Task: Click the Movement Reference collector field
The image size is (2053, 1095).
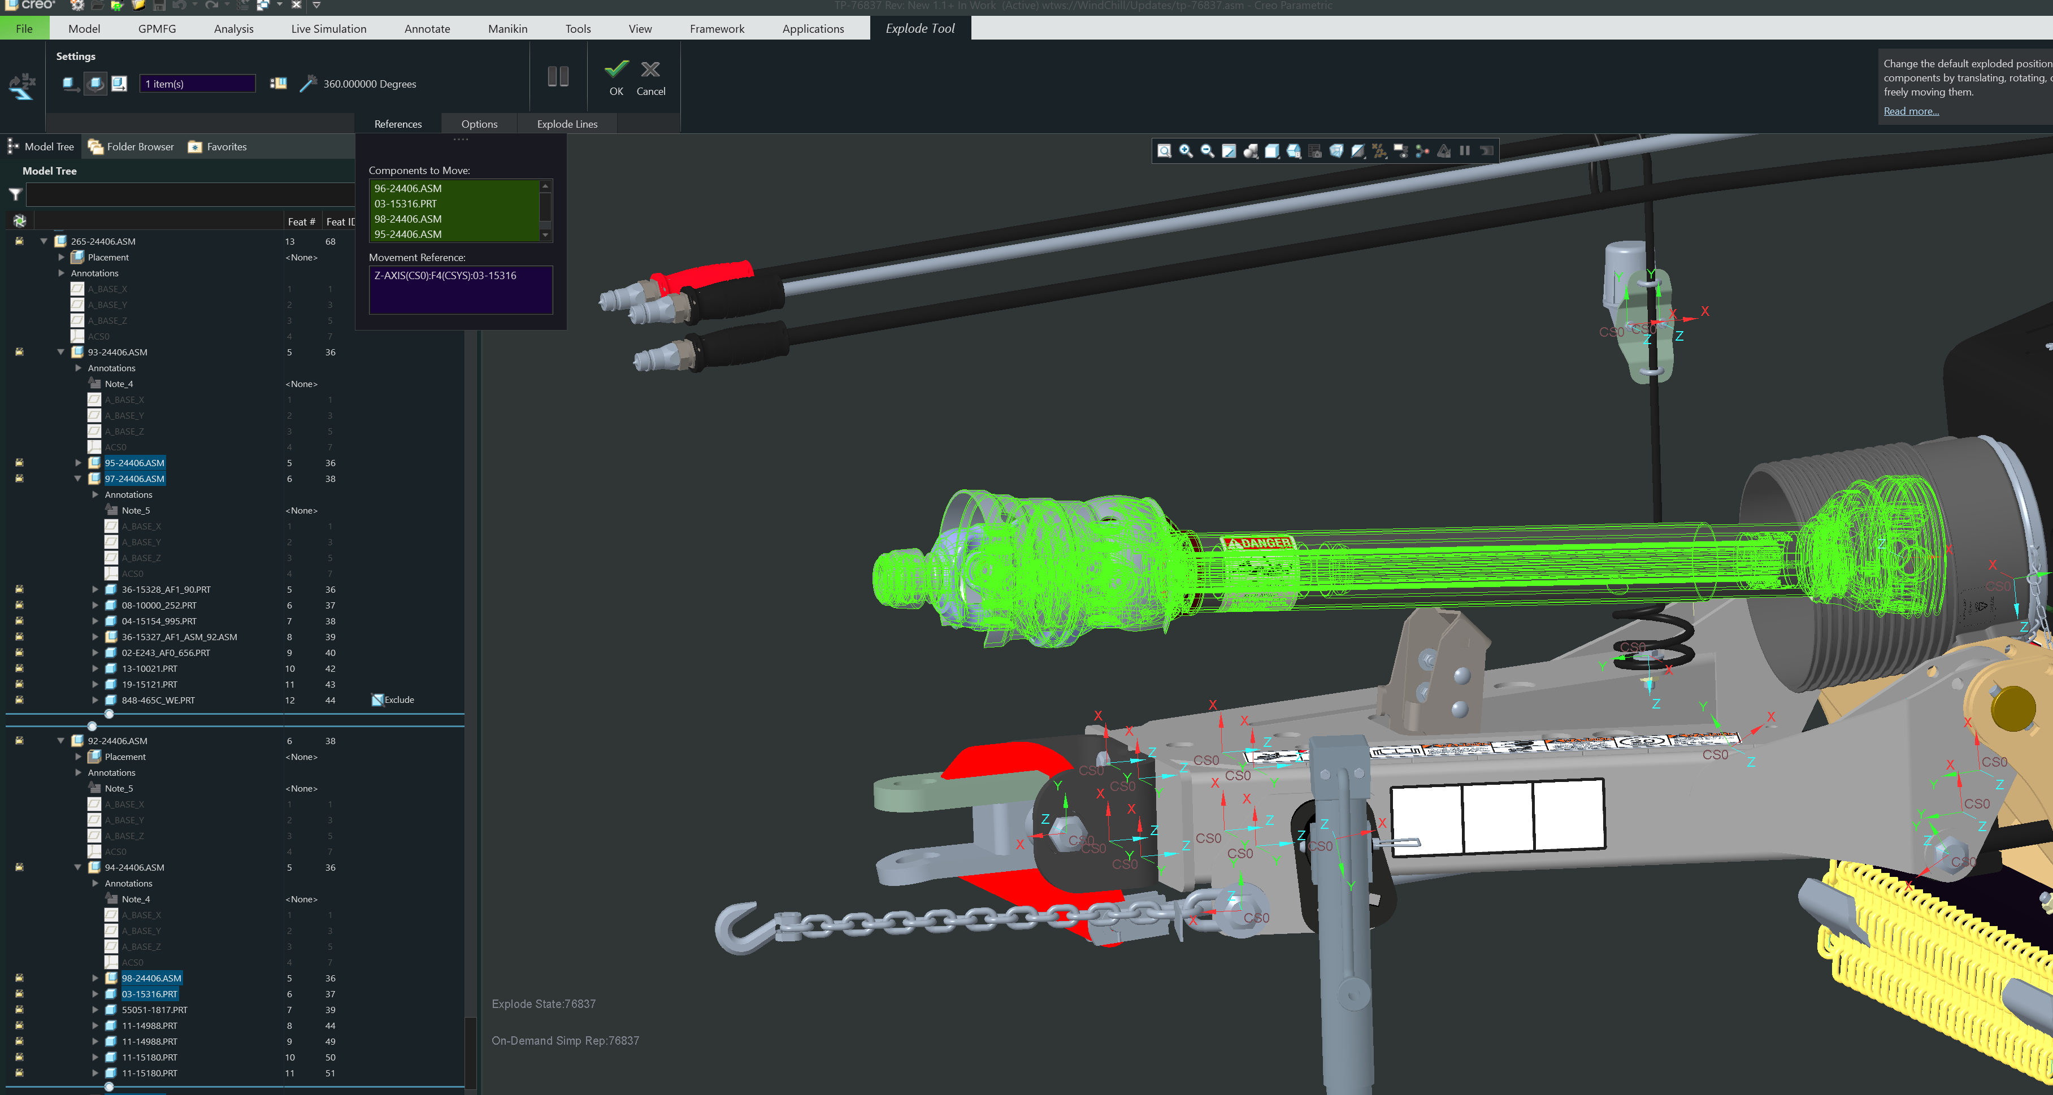Action: pos(461,289)
